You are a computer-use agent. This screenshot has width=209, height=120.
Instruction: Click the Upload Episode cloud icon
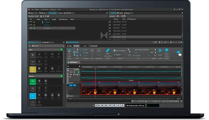click(166, 50)
